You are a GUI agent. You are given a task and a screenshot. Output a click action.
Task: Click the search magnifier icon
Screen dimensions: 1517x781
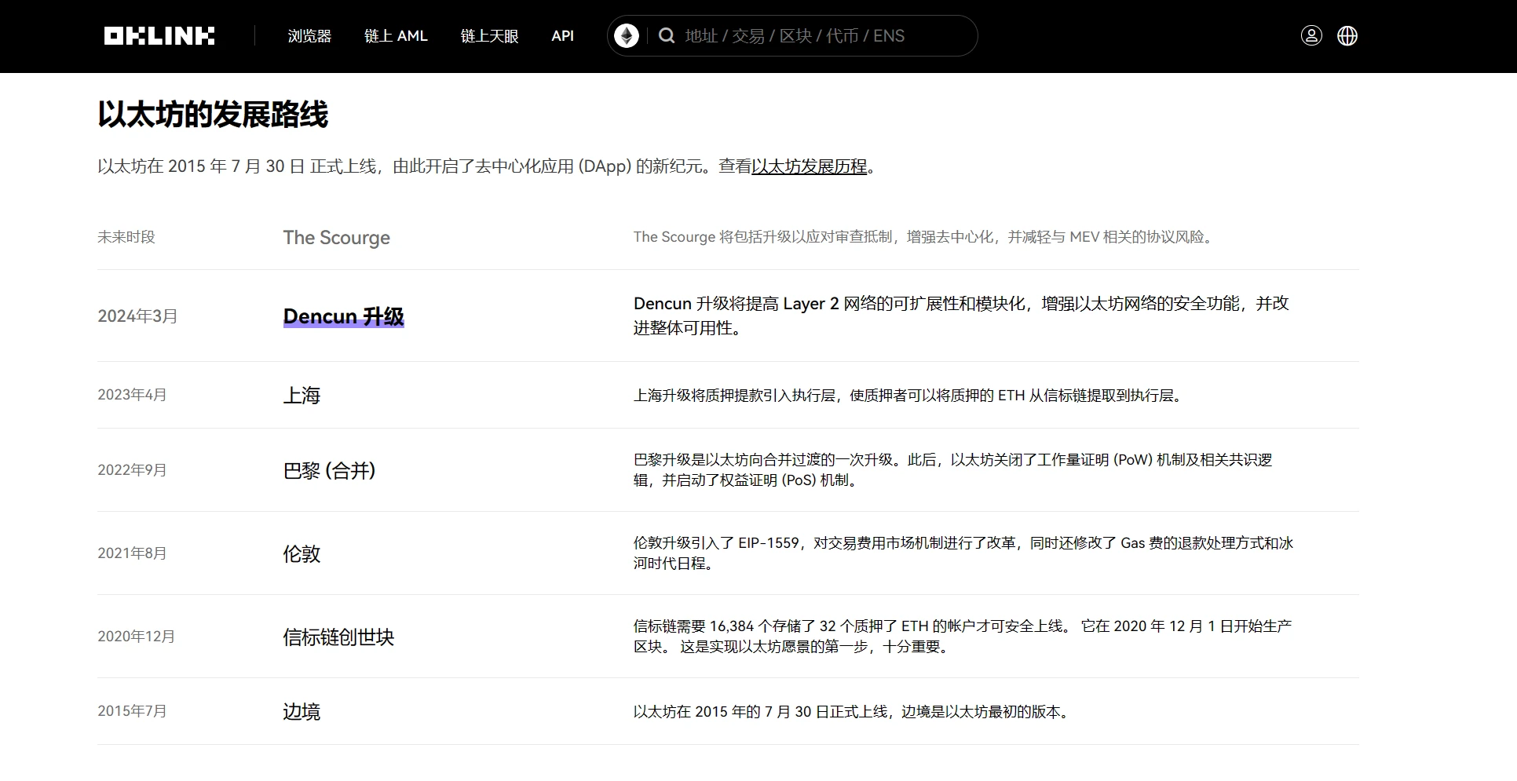[667, 35]
